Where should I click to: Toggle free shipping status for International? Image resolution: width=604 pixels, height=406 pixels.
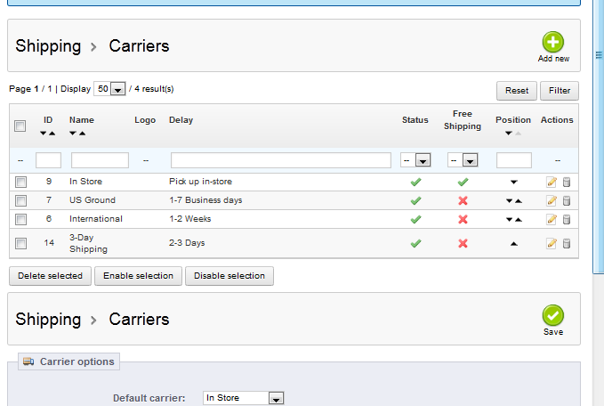463,219
